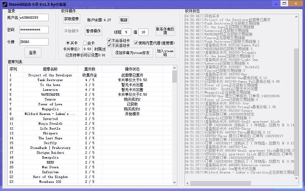Focus the 密码 input field

[x=34, y=30]
